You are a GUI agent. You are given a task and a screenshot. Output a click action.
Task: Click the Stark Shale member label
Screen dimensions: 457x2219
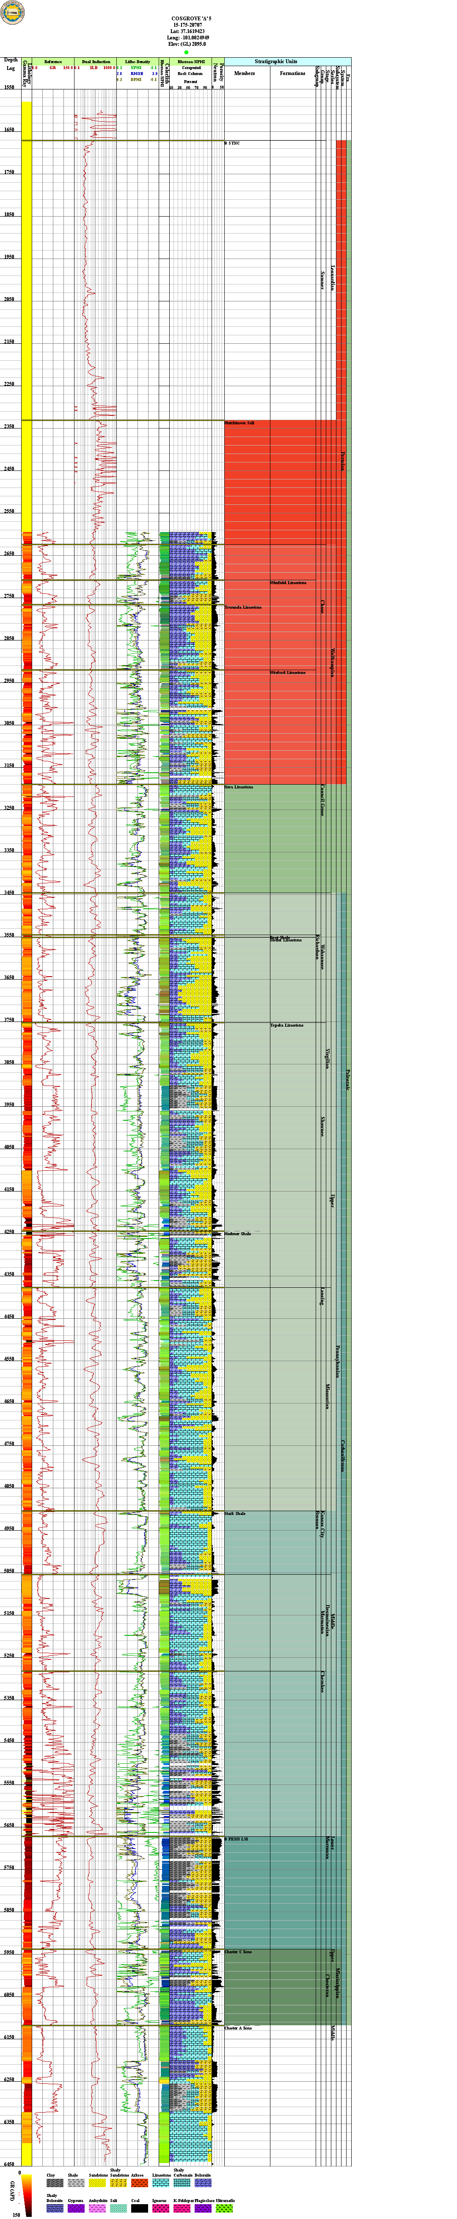coord(235,1514)
